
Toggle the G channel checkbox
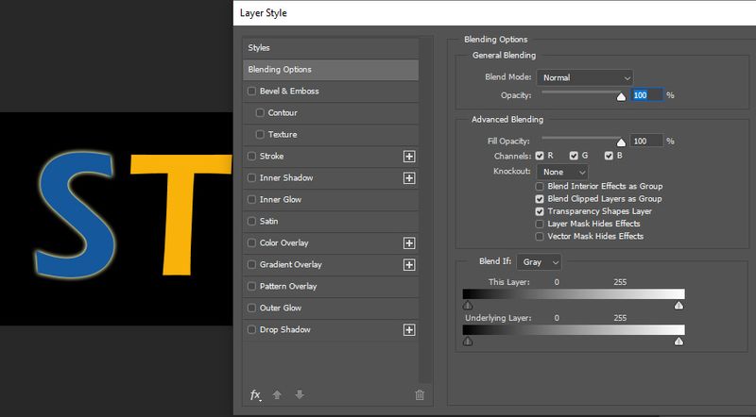(x=574, y=156)
